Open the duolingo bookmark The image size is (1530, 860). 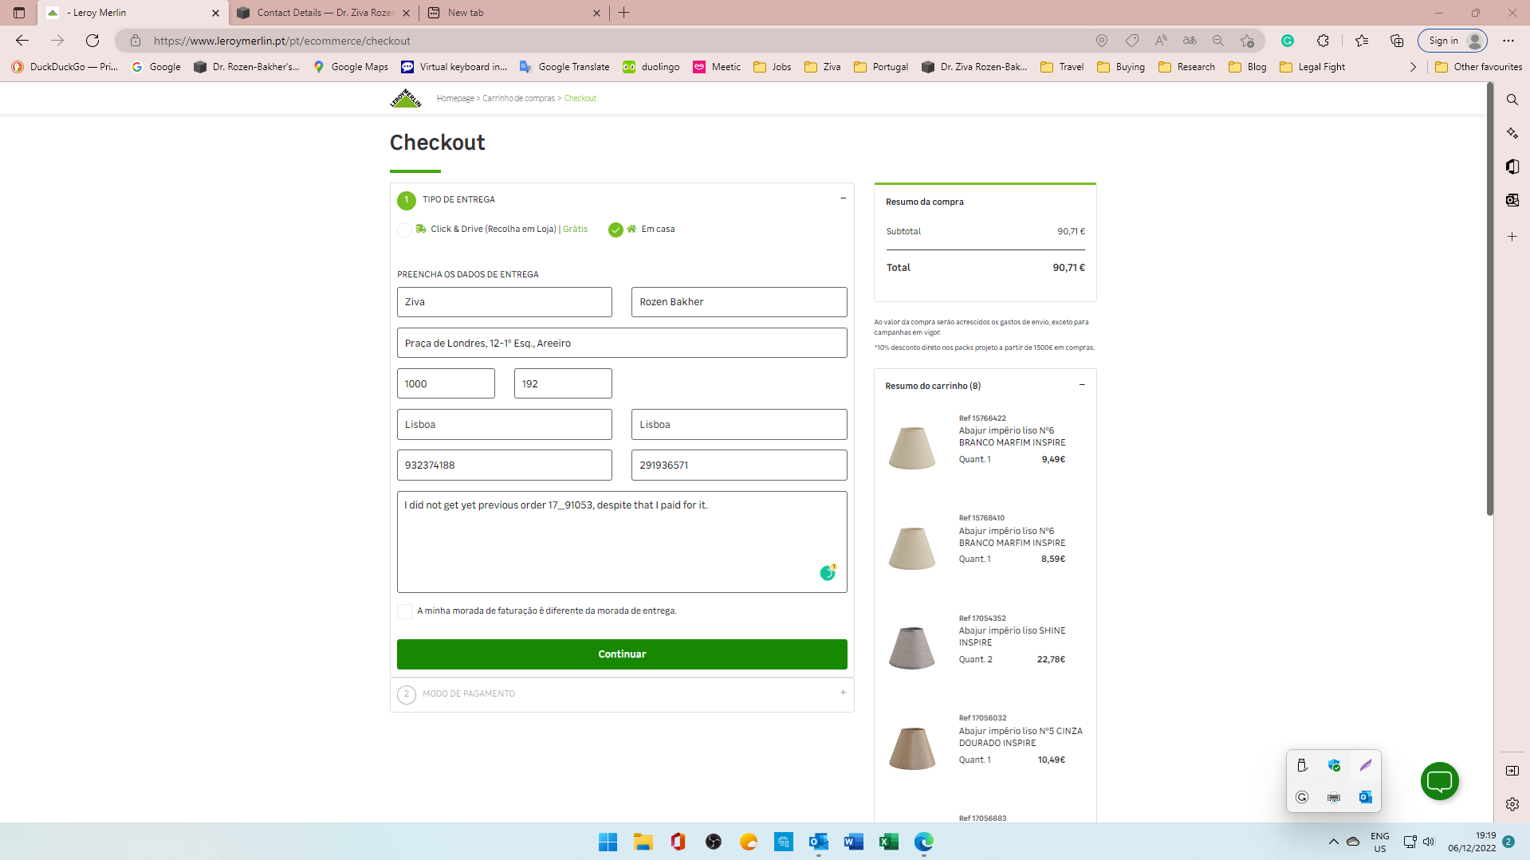pos(651,67)
